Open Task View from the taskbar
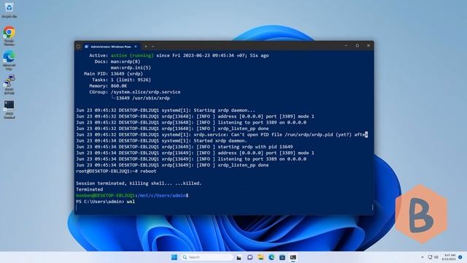The width and height of the screenshot is (467, 263). tap(239, 257)
